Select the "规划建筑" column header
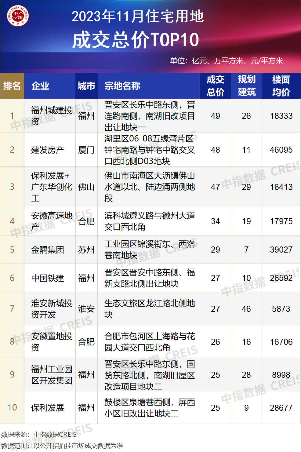The width and height of the screenshot is (301, 452). coord(247,86)
